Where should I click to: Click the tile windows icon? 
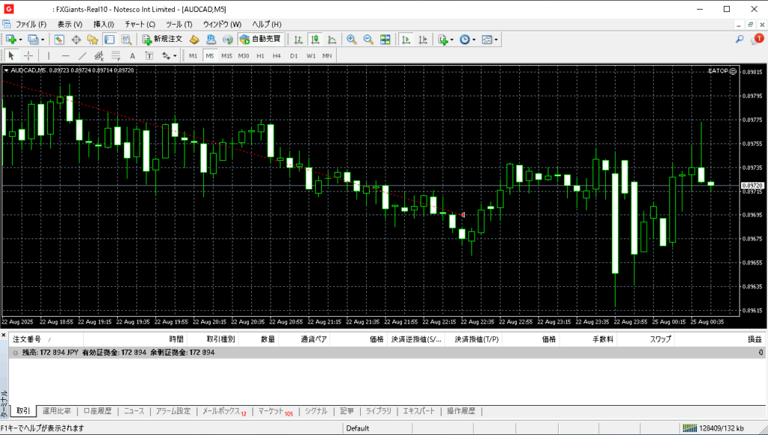(x=385, y=40)
